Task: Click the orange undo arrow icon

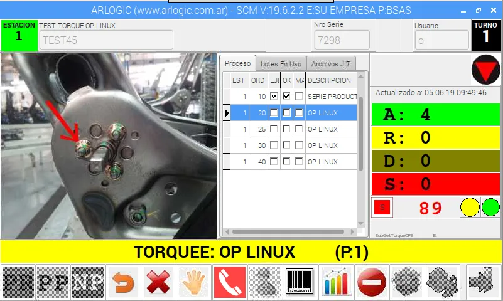Action: point(123,282)
